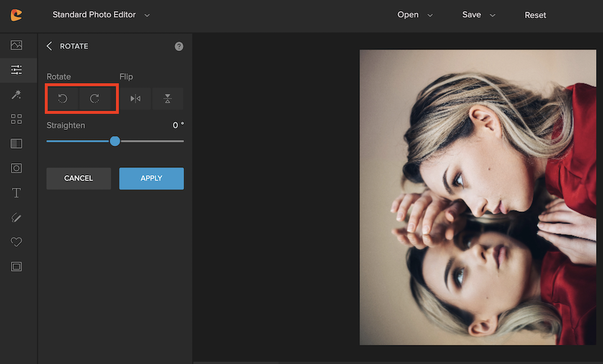Flip the image horizontally
This screenshot has height=364, width=603.
pyautogui.click(x=136, y=99)
